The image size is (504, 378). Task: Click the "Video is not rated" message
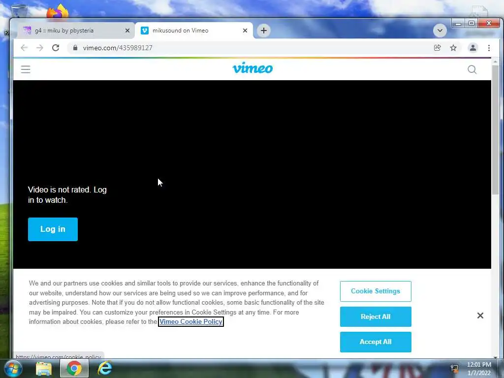pos(67,195)
